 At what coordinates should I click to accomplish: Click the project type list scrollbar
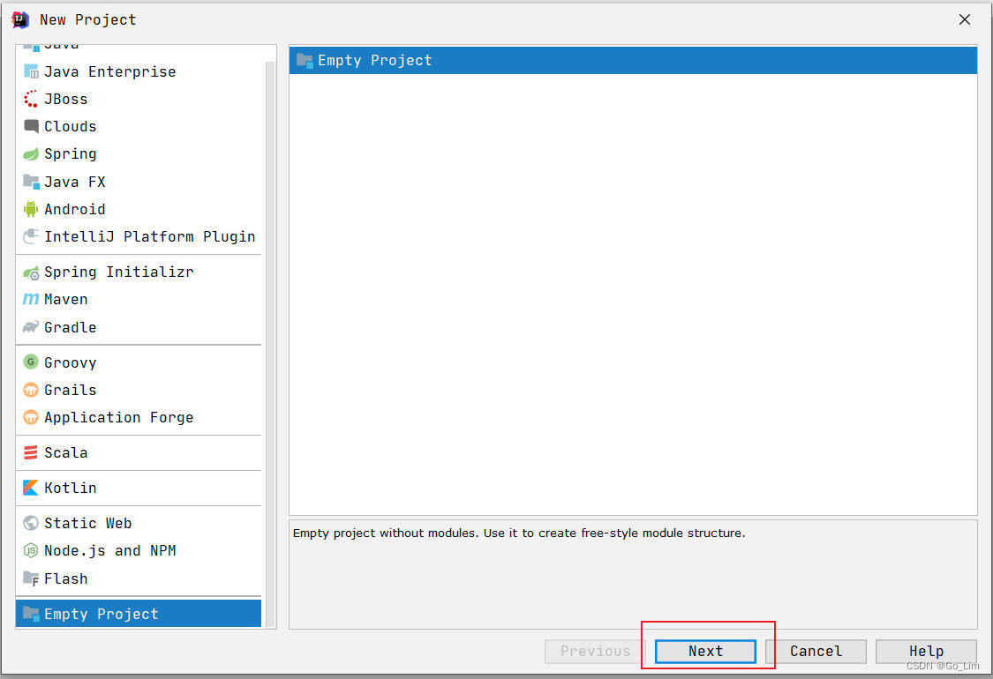(270, 342)
